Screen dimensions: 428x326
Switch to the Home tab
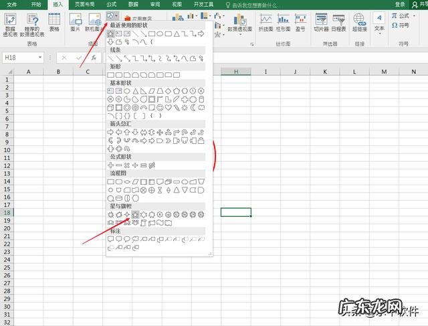(x=36, y=5)
